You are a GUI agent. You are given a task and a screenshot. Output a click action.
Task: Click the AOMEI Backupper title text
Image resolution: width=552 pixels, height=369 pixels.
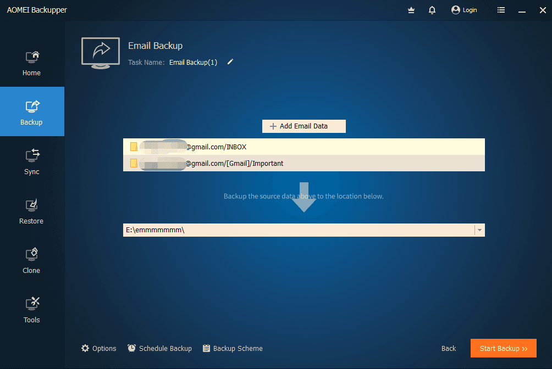(37, 10)
